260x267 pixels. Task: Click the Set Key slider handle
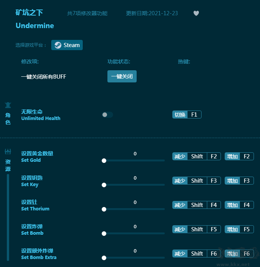[x=104, y=185]
